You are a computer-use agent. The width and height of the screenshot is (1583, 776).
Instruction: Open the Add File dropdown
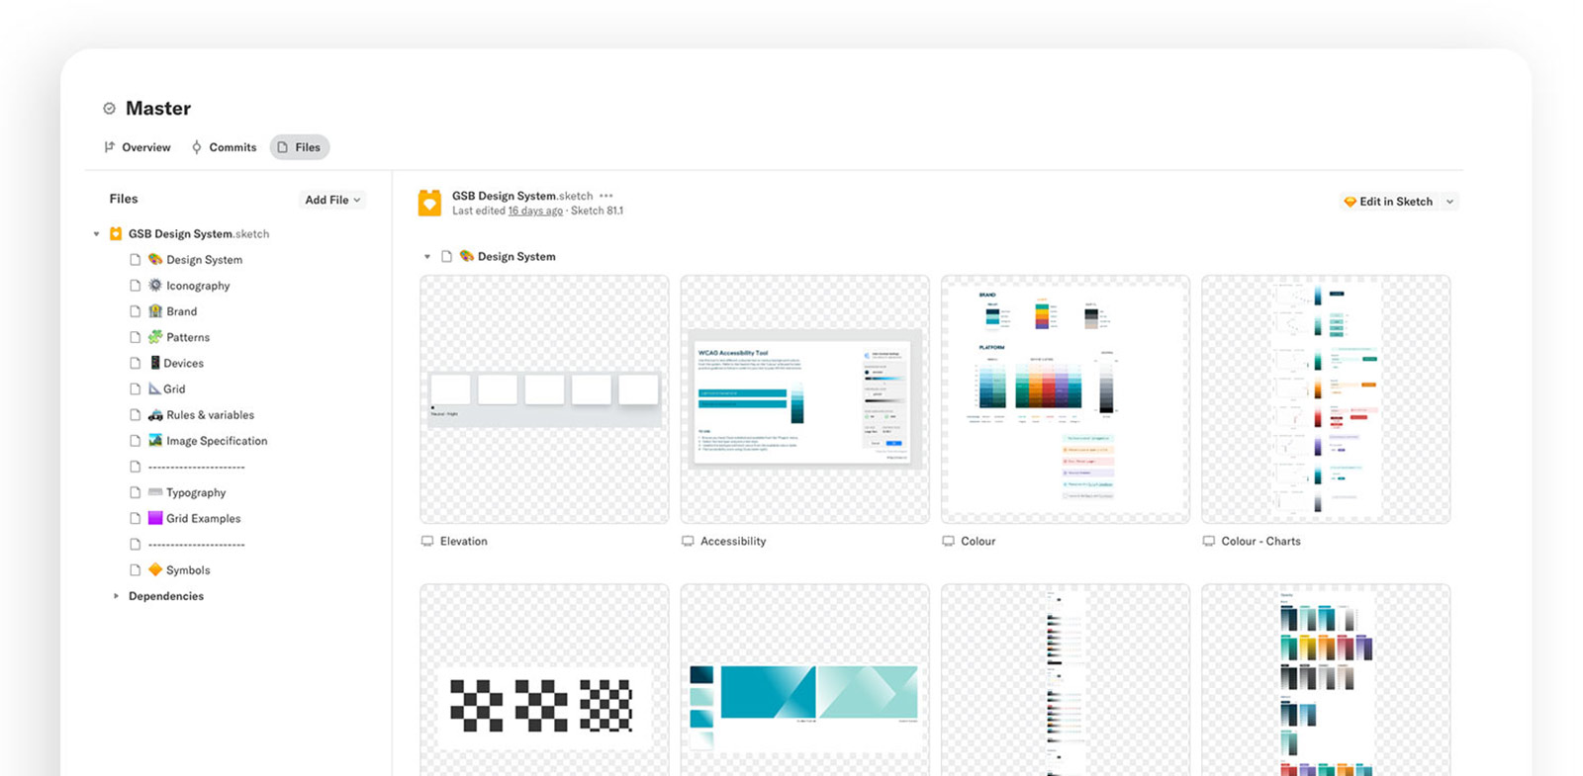click(x=332, y=200)
